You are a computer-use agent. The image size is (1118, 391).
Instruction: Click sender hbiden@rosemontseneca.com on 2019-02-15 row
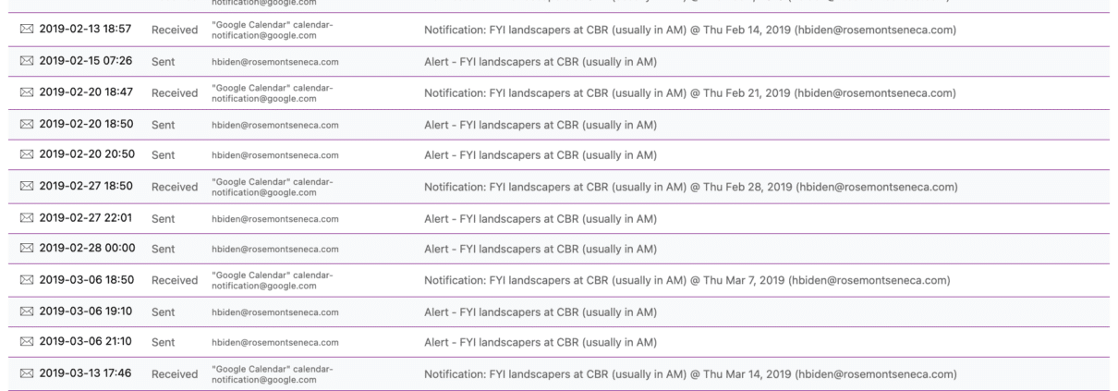pos(274,62)
